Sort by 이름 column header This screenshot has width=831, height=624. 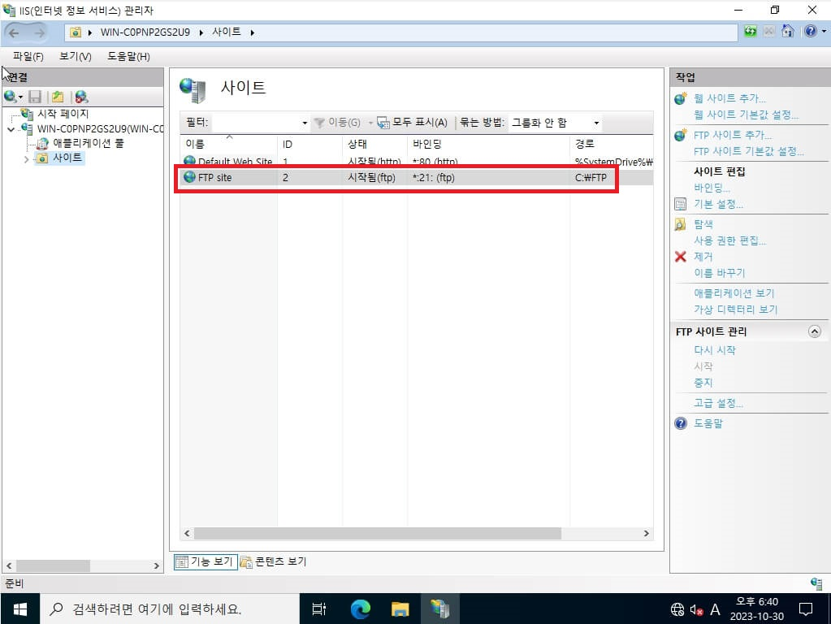228,144
